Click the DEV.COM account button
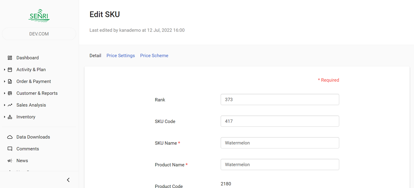414x188 pixels. (39, 34)
